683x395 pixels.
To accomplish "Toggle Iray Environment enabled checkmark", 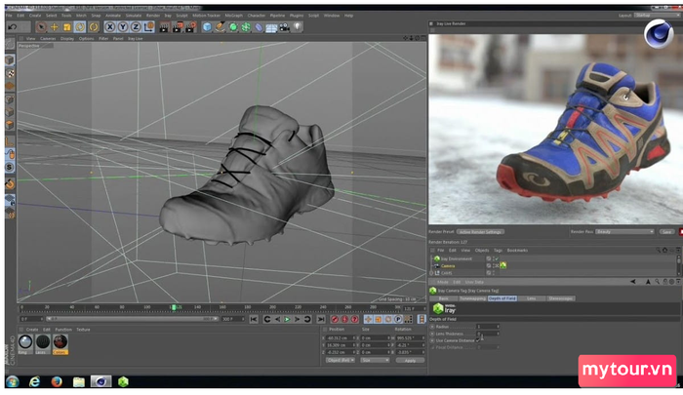I will pos(496,258).
